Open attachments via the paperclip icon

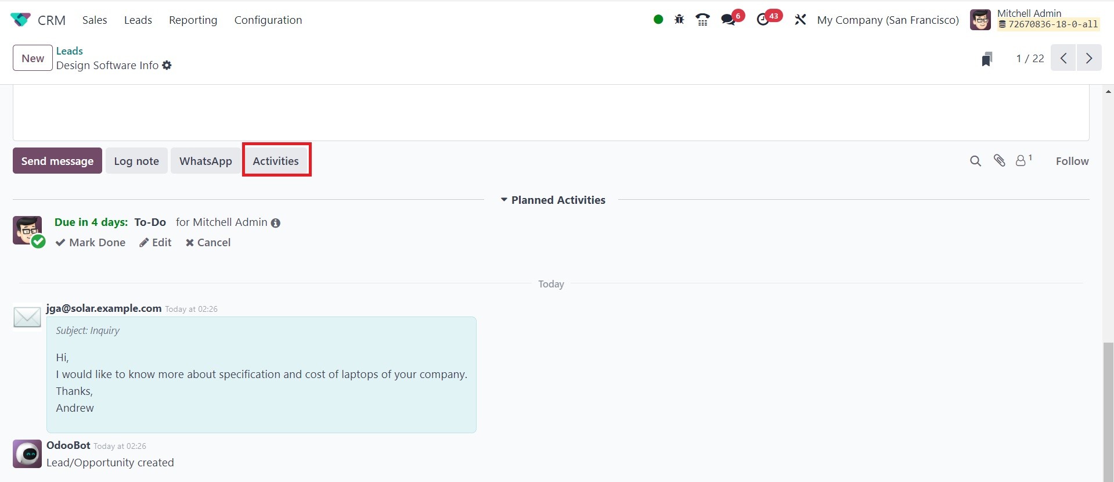click(999, 161)
